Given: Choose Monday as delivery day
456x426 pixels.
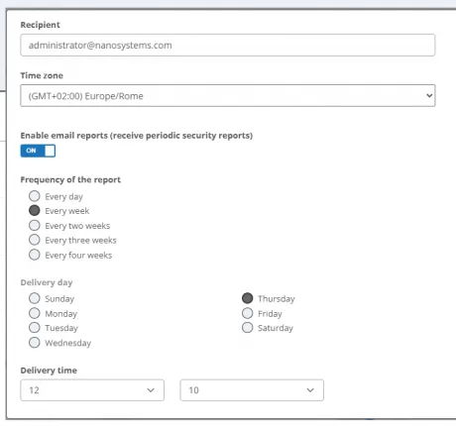Looking at the screenshot, I should tap(35, 313).
